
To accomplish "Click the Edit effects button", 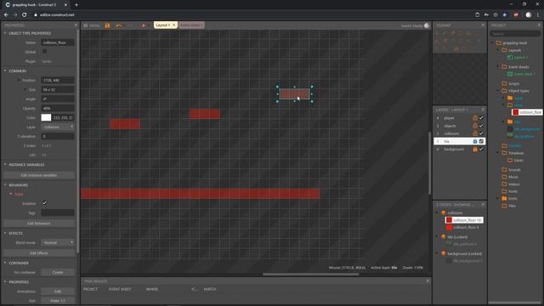I will pos(39,253).
